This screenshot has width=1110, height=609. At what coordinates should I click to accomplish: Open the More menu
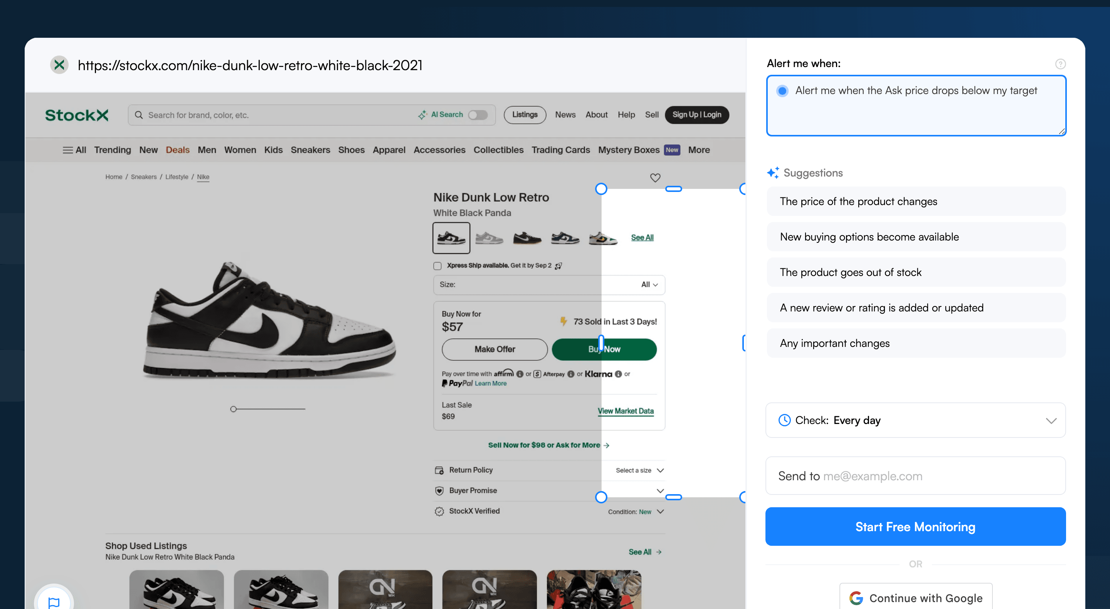point(699,150)
